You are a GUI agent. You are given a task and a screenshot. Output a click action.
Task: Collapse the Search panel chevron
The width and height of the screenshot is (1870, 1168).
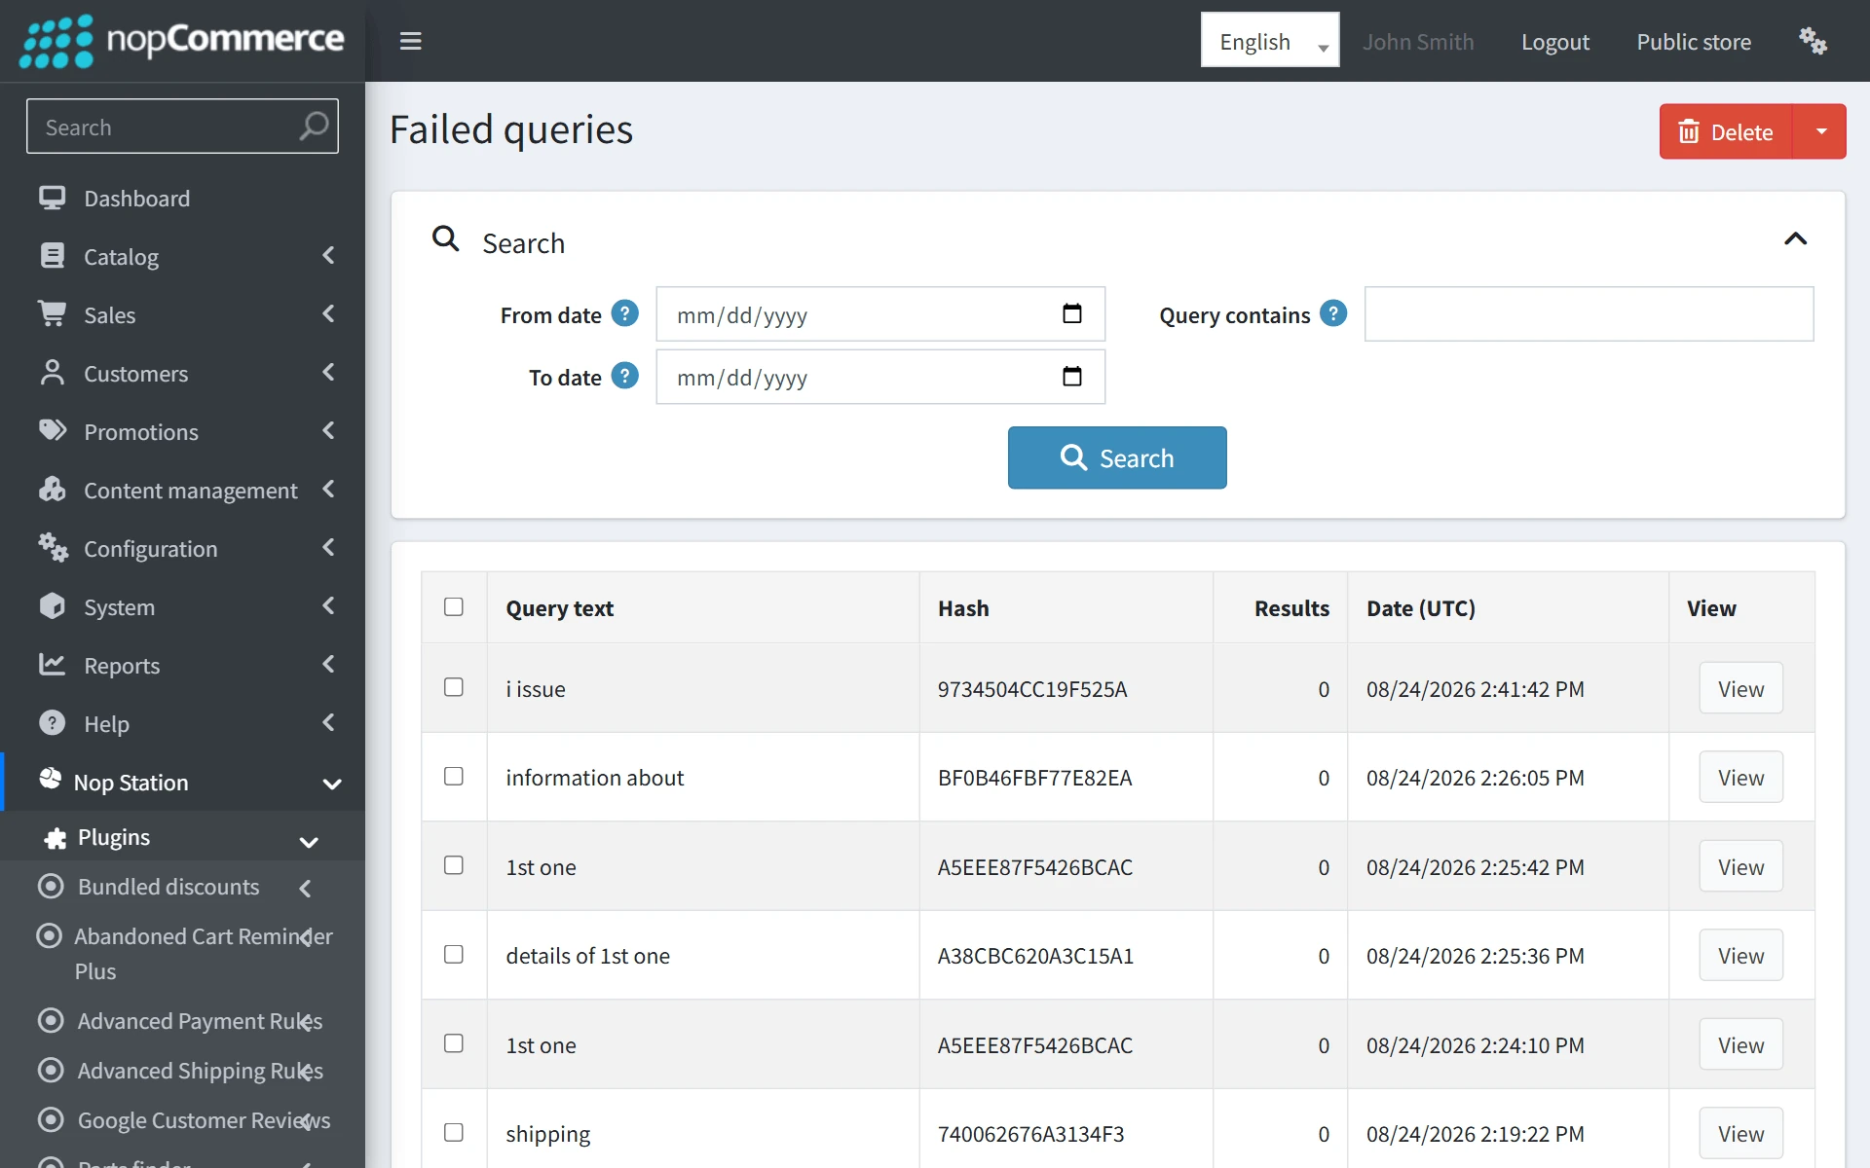coord(1795,239)
